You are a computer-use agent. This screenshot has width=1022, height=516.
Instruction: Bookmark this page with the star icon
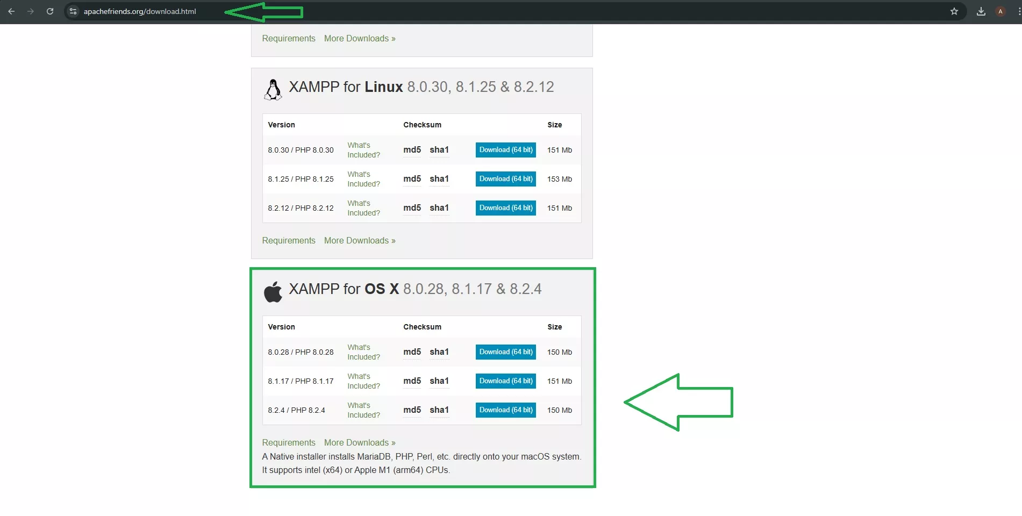(954, 11)
